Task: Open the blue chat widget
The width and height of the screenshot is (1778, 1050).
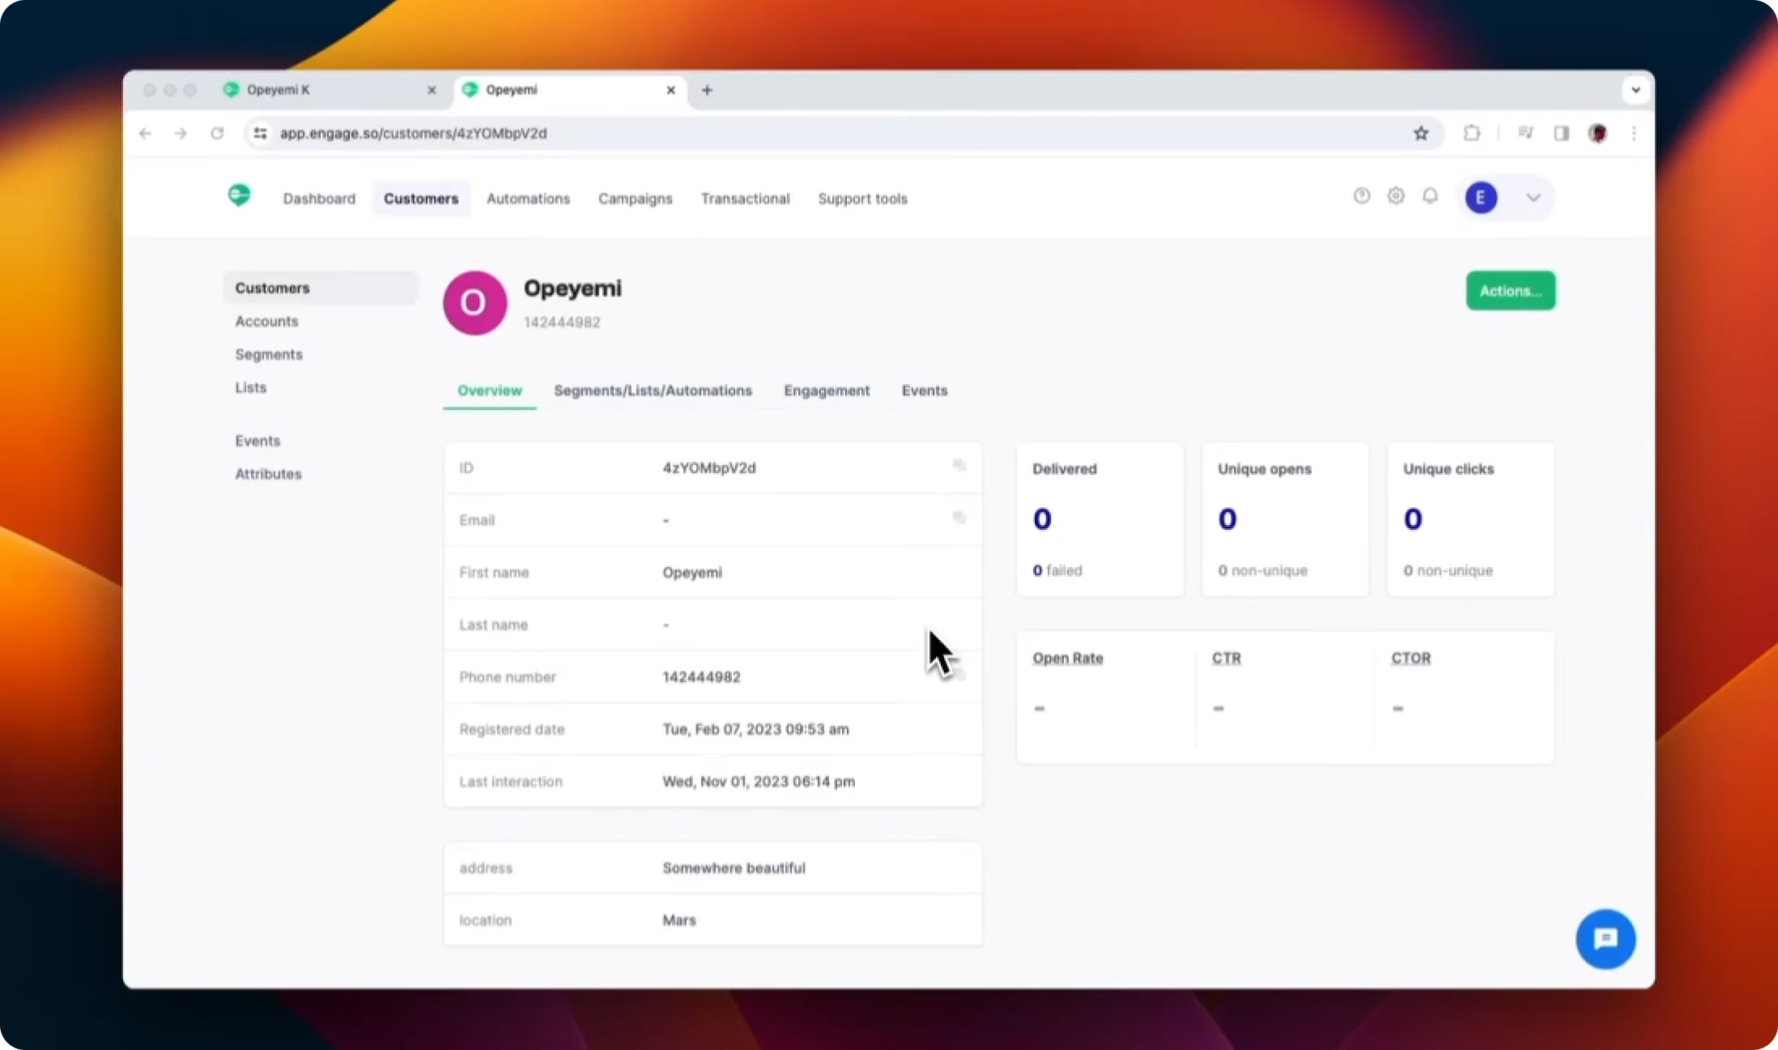Action: click(1605, 939)
